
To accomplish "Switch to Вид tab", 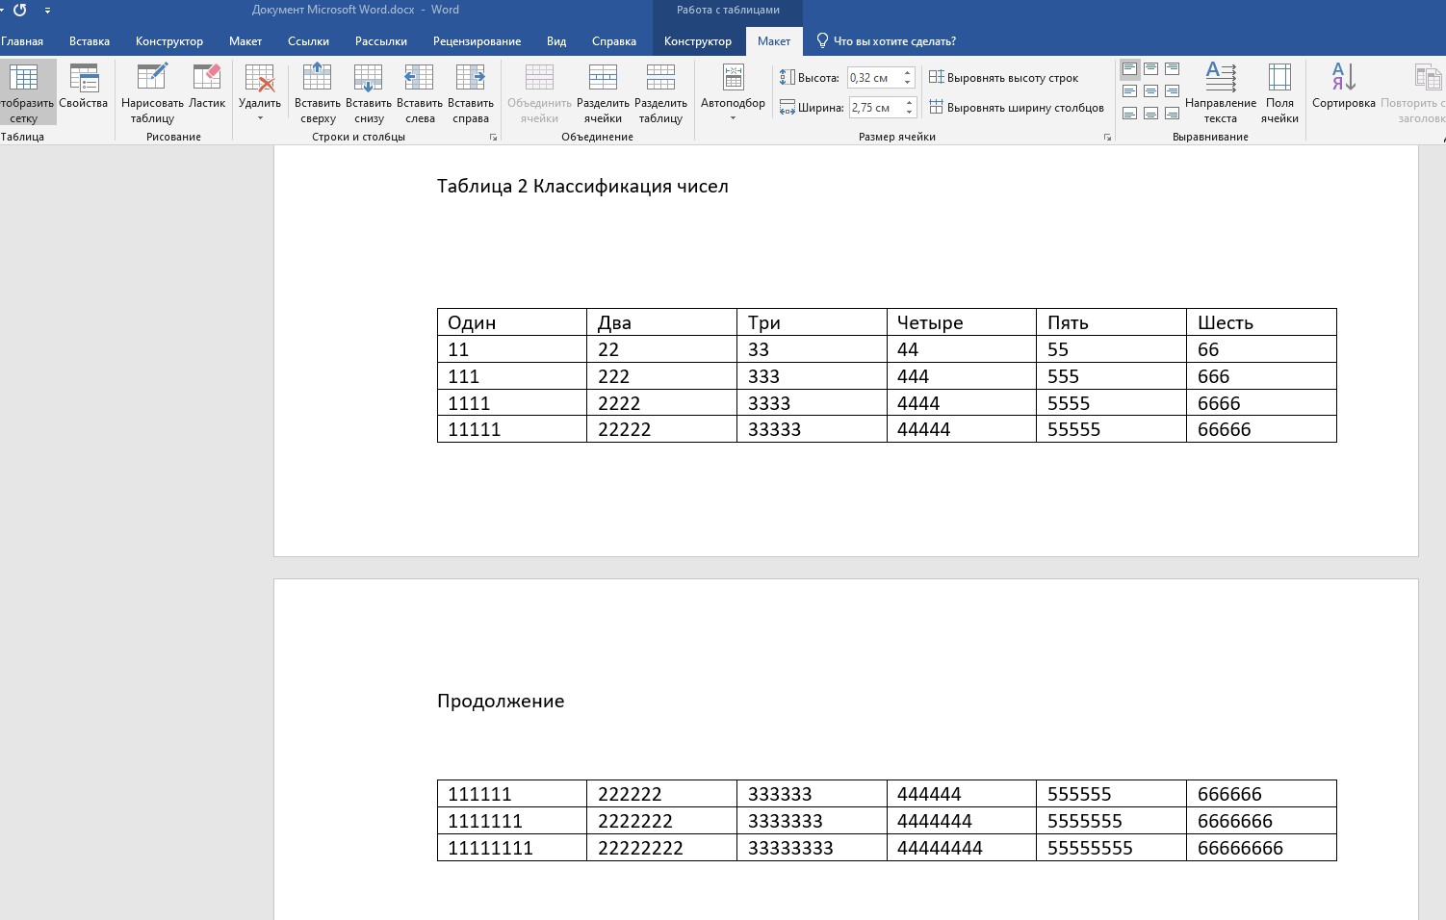I will click(556, 41).
